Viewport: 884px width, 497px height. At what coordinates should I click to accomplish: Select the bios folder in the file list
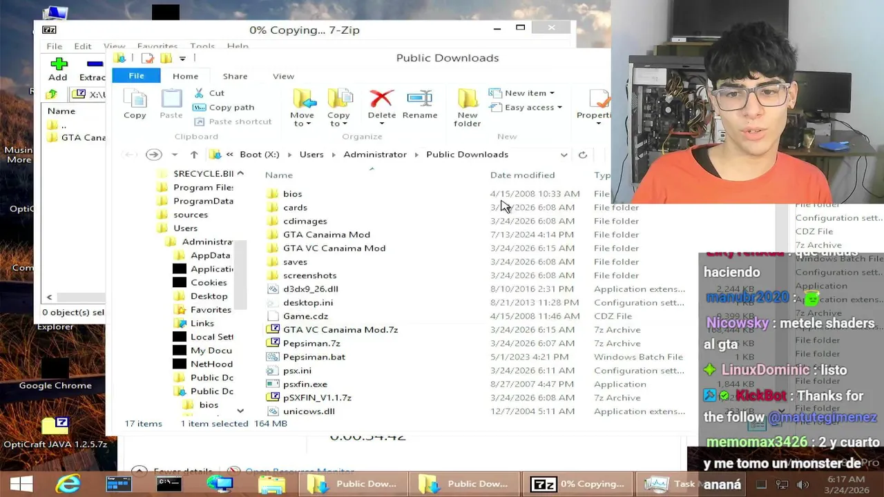tap(292, 194)
